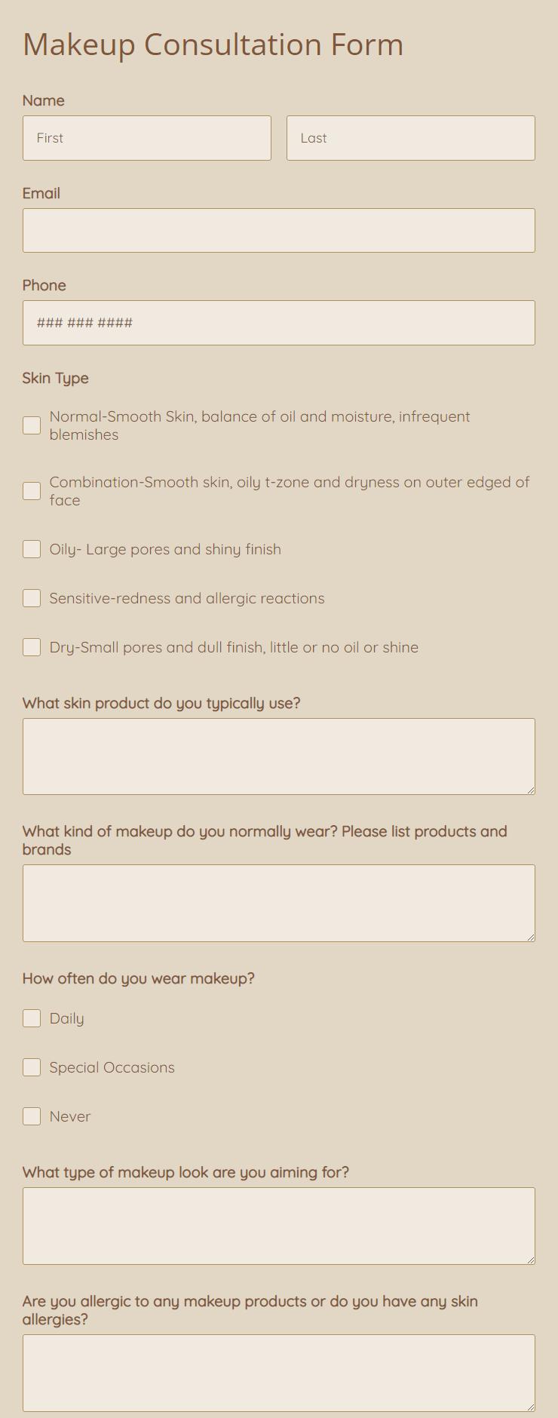The height and width of the screenshot is (1418, 558).
Task: Tick the Never checkbox
Action: pos(32,1116)
